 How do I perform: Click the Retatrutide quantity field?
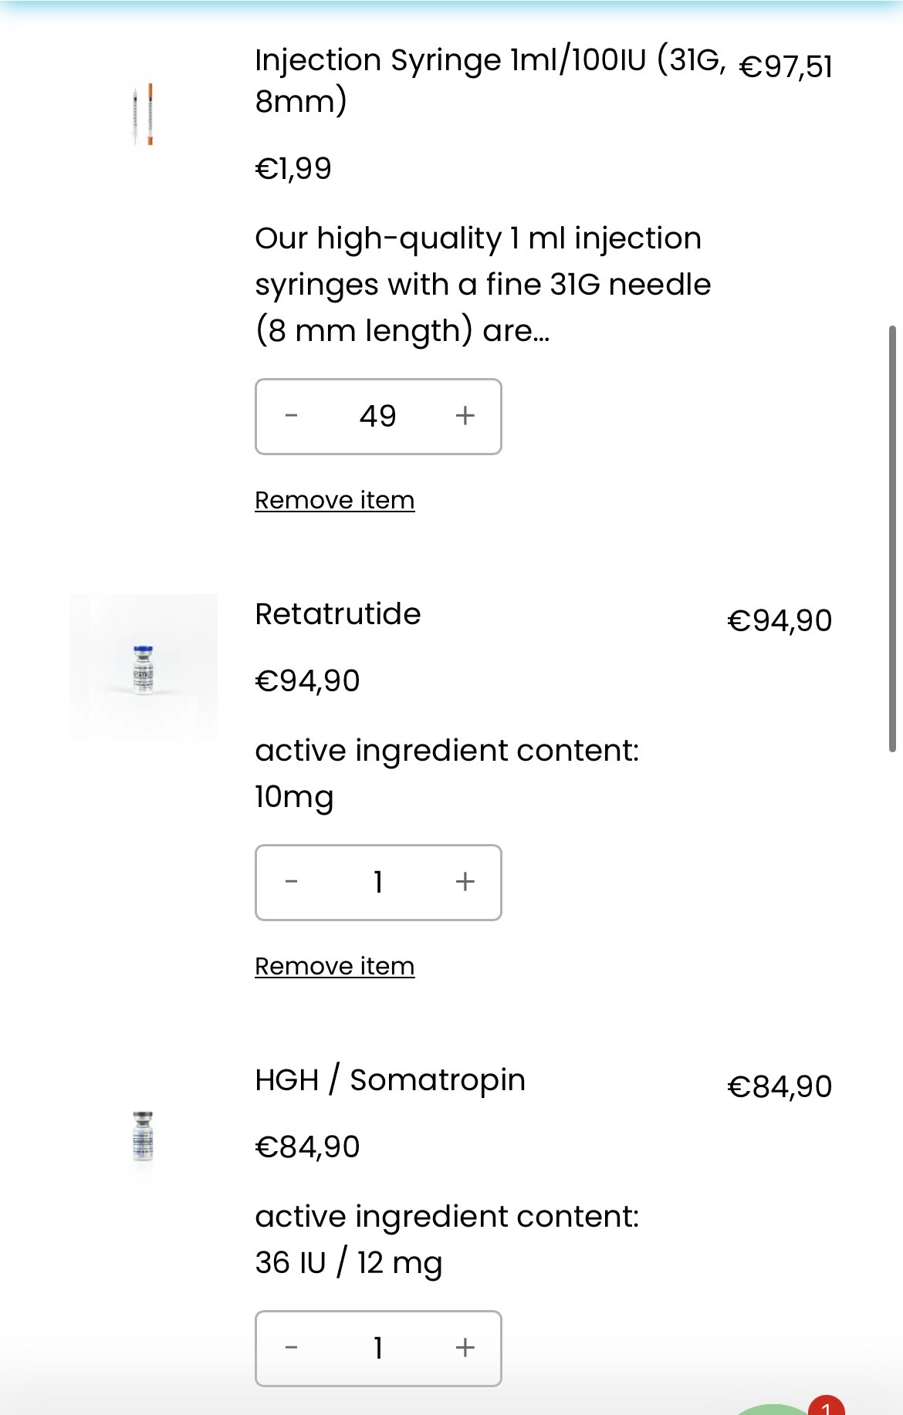pos(377,882)
